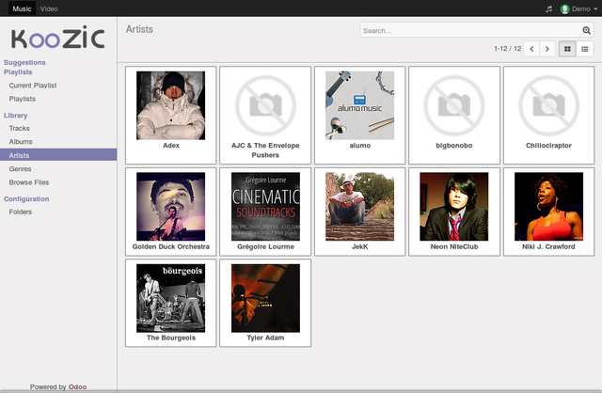
Task: Open AJC & The Envelope Pushers placeholder image
Action: point(265,105)
